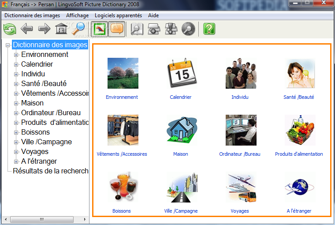The image size is (335, 225).
Task: Expand the Ville /Campagne tree node
Action: click(x=16, y=142)
